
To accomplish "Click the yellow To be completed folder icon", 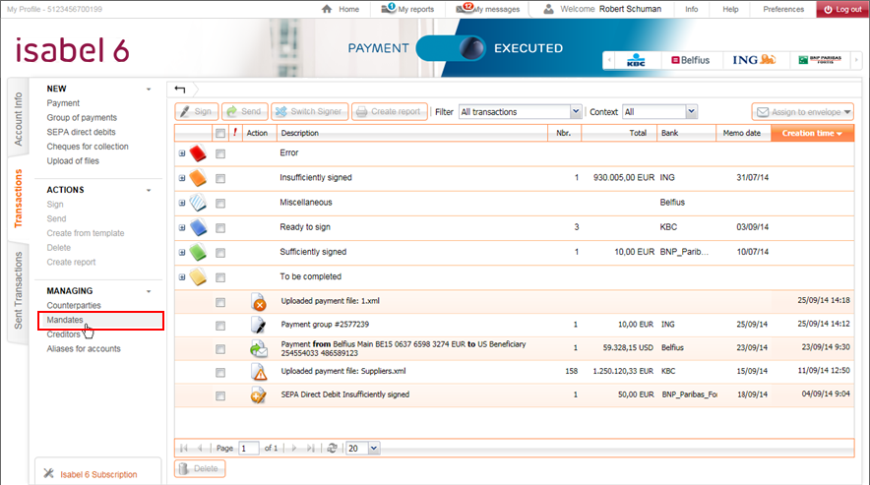I will click(198, 276).
